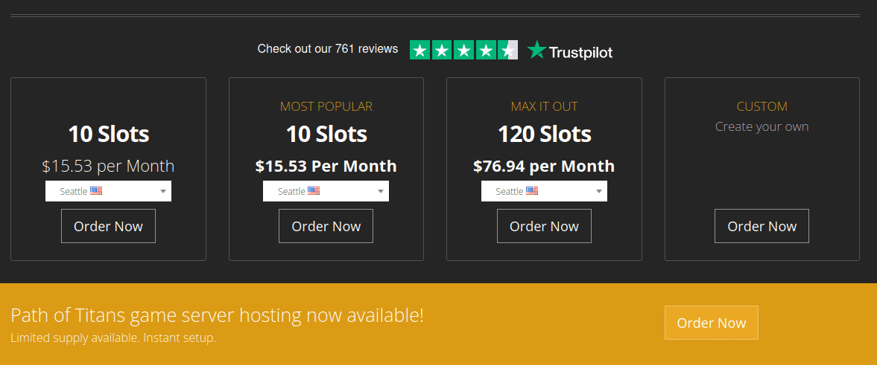877x365 pixels.
Task: Select the '120 Slots' heading
Action: (544, 134)
